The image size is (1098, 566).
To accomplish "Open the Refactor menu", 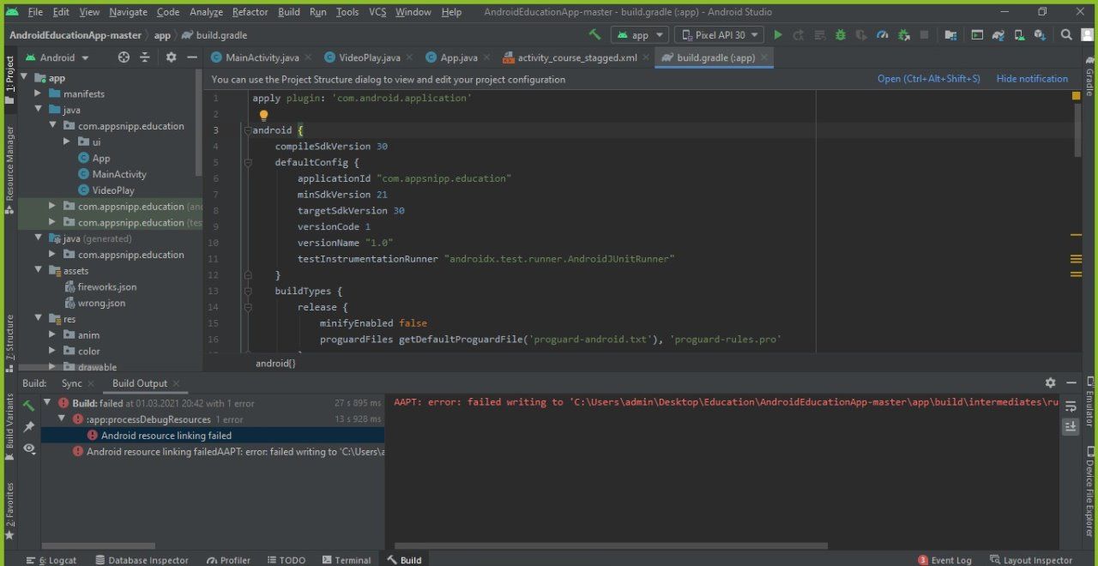I will pos(250,12).
